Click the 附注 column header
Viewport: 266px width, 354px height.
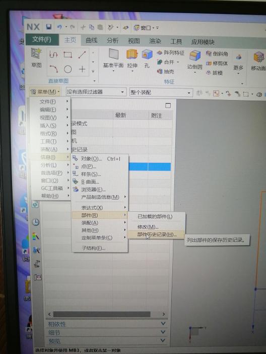point(160,116)
